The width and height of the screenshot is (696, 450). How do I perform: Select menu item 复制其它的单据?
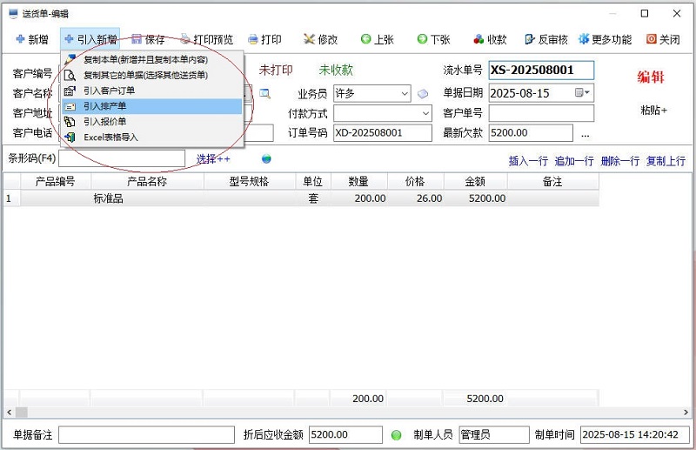tap(152, 75)
